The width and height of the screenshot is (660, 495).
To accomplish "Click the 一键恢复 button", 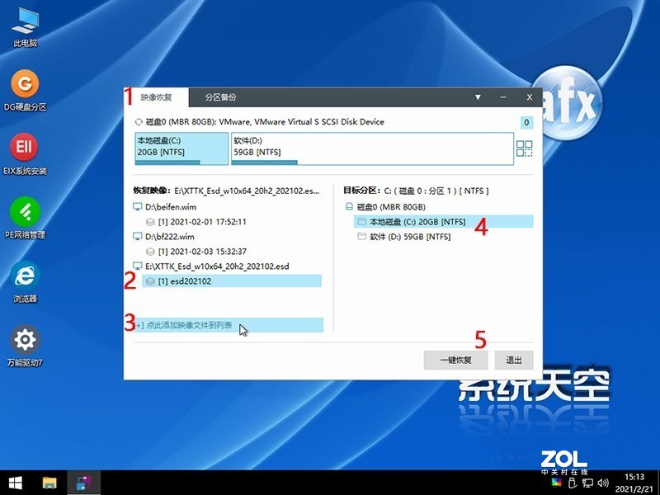I will [x=455, y=361].
